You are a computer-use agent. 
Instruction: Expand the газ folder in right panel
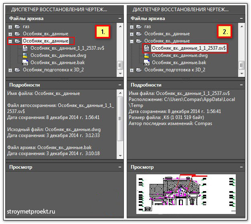point(132,27)
